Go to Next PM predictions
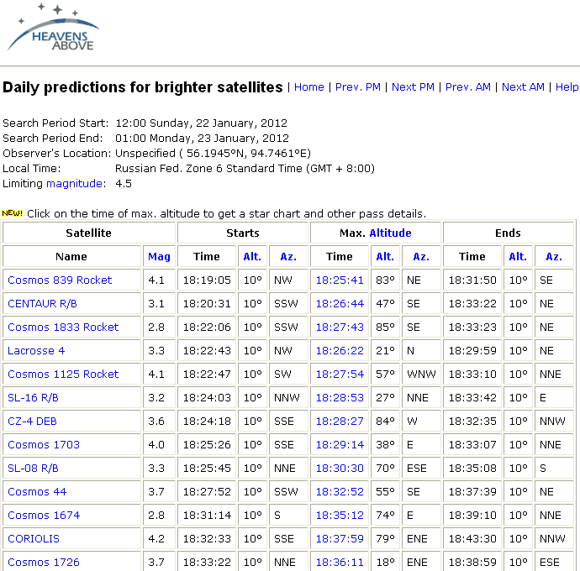This screenshot has height=571, width=580. [413, 87]
